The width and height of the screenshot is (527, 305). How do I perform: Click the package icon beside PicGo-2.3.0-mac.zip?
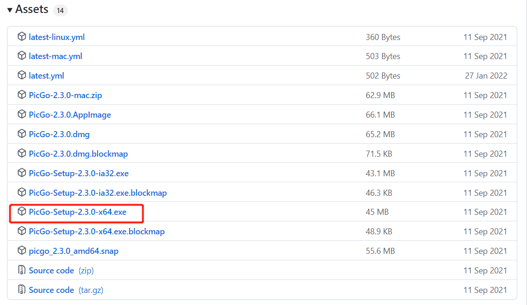[x=22, y=94]
